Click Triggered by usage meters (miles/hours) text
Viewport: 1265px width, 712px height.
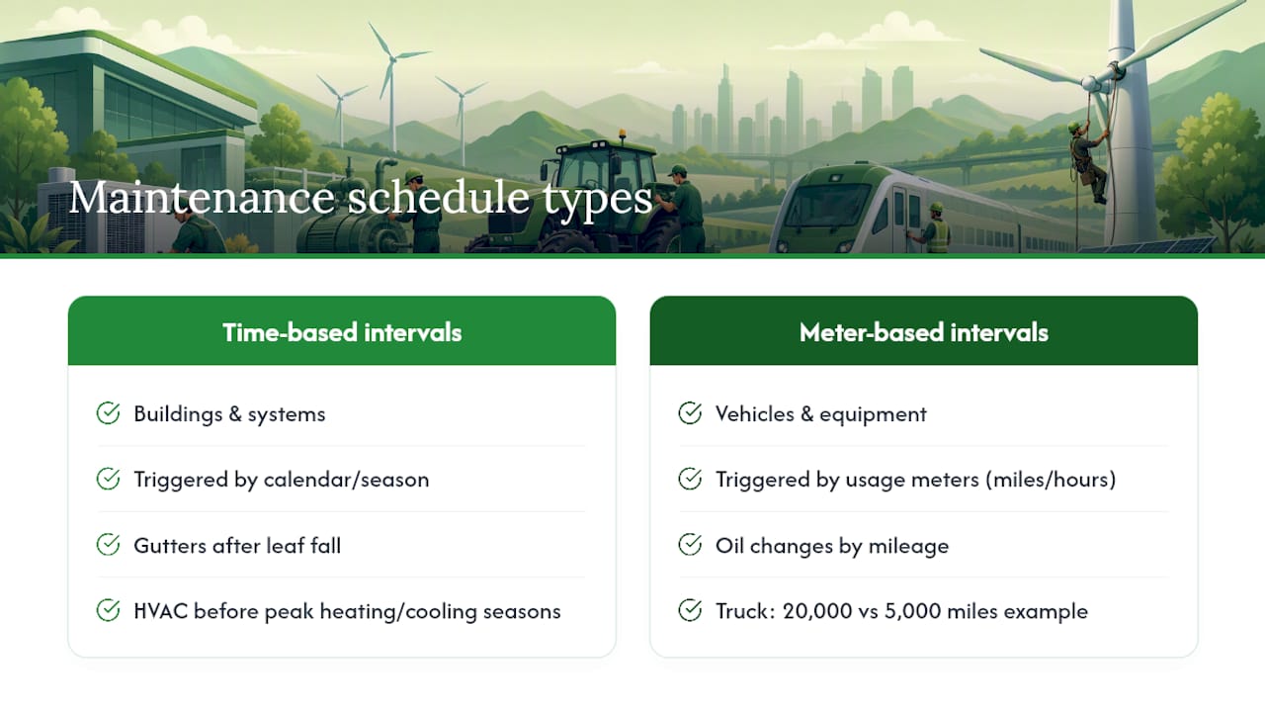pyautogui.click(x=915, y=480)
